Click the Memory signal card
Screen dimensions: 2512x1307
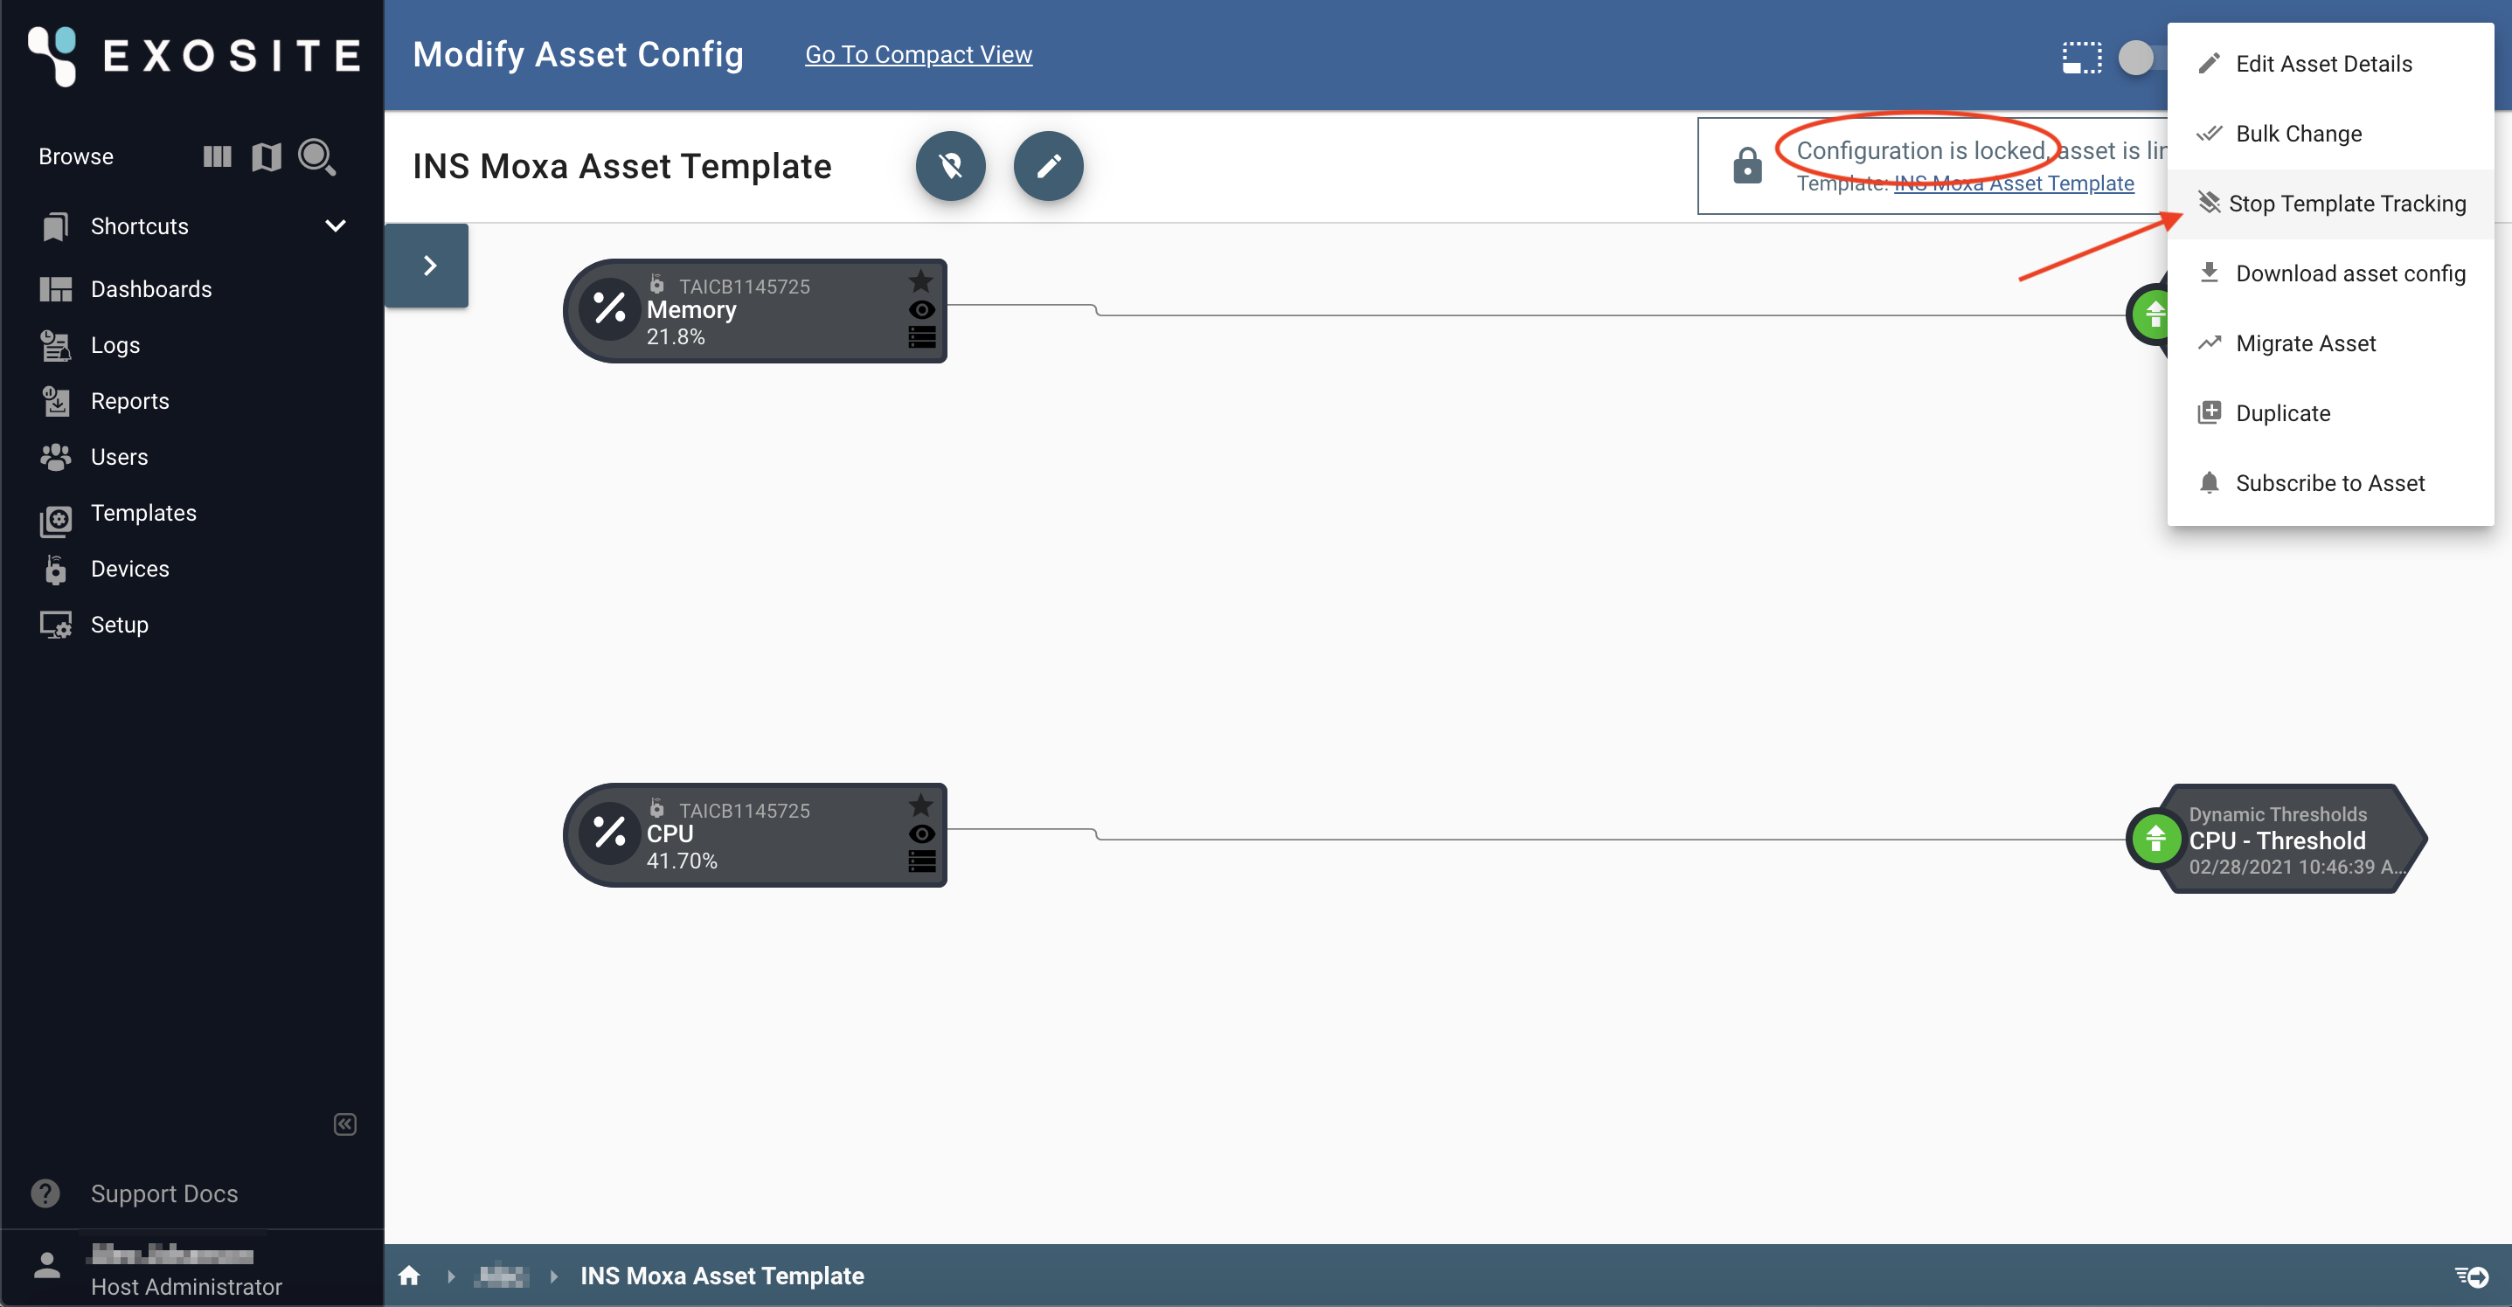click(756, 311)
